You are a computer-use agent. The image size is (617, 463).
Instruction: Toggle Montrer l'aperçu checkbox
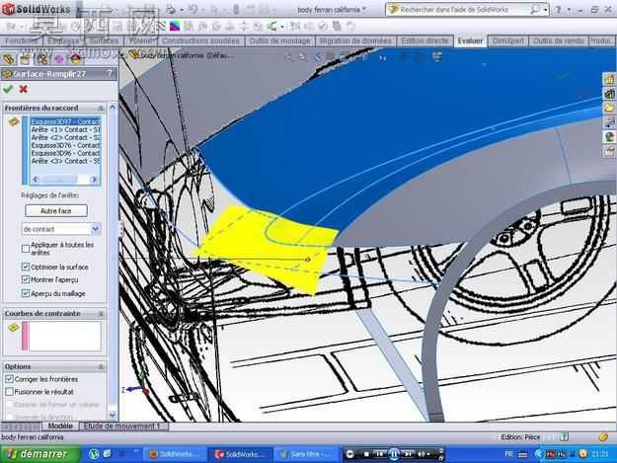[26, 279]
